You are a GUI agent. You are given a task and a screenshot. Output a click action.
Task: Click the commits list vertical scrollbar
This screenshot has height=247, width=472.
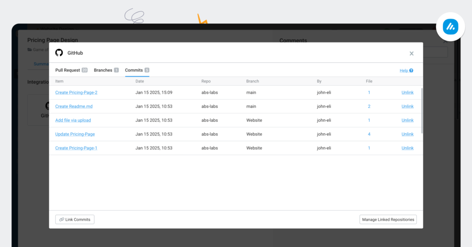click(422, 111)
